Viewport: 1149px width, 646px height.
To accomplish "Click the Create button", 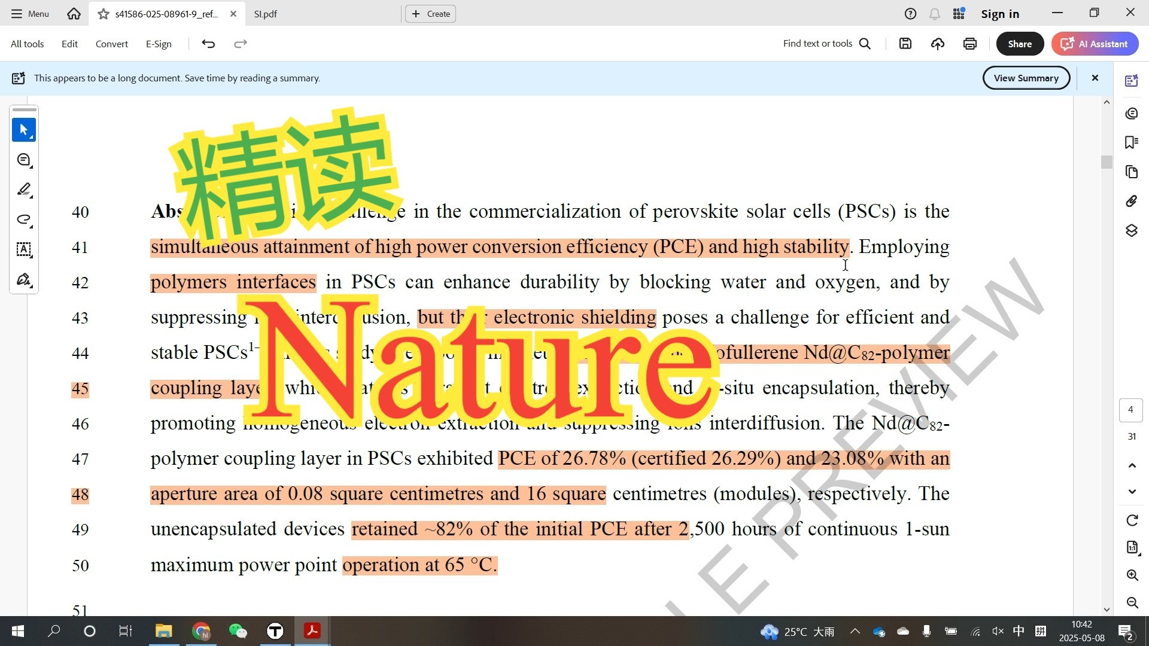I will [430, 14].
